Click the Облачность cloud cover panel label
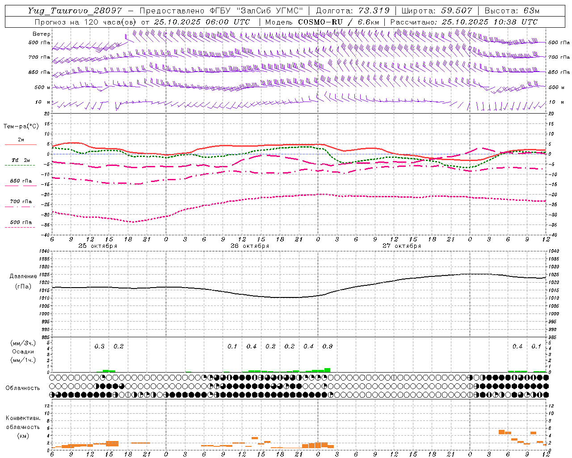Screen dimensions: 572x458 click(23, 388)
